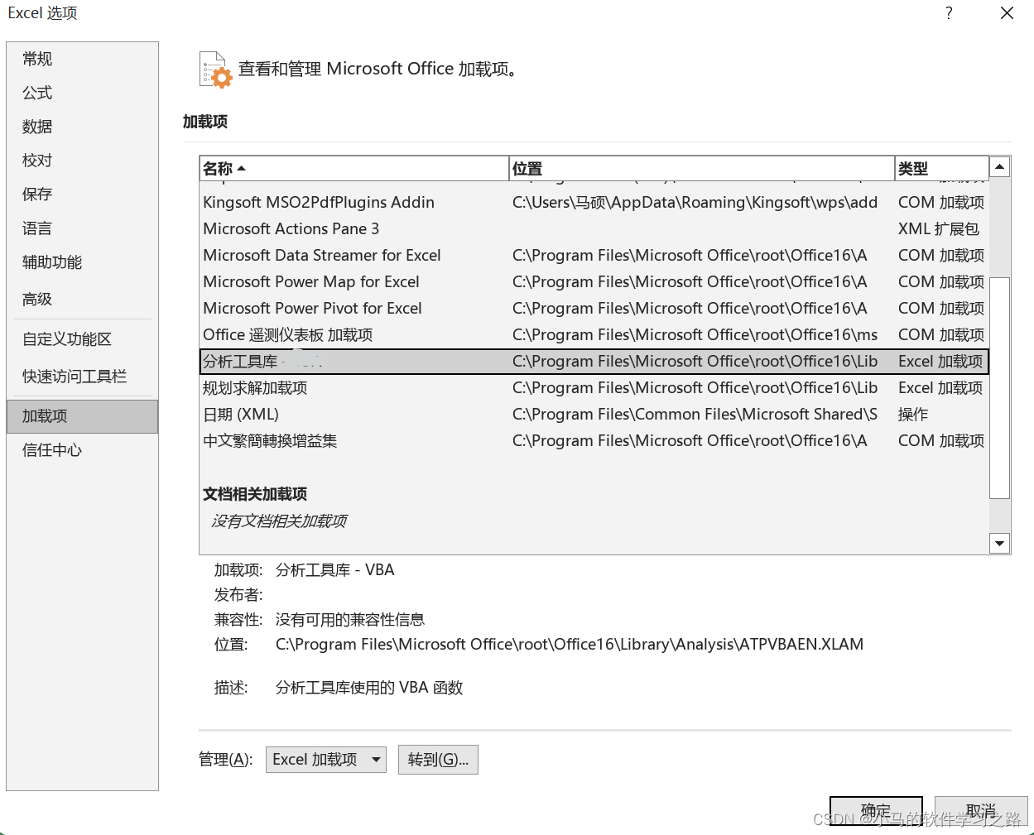Open the 公式 options category
The width and height of the screenshot is (1034, 835).
pyautogui.click(x=82, y=93)
